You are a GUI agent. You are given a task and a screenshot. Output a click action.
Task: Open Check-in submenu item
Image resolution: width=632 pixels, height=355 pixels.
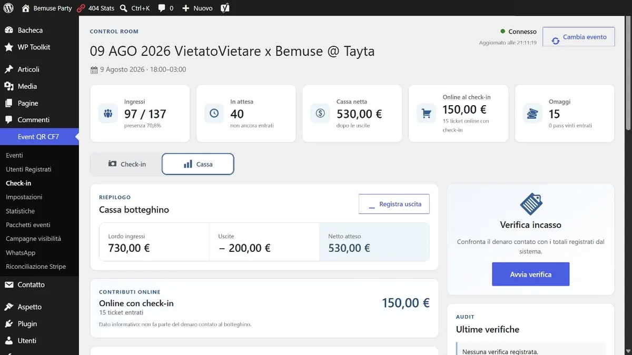point(18,183)
